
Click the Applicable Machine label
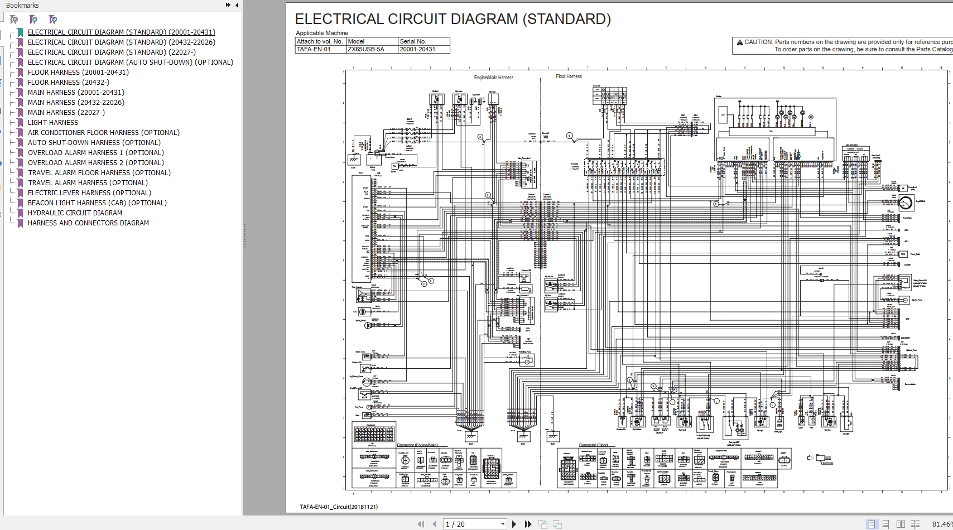coord(322,33)
